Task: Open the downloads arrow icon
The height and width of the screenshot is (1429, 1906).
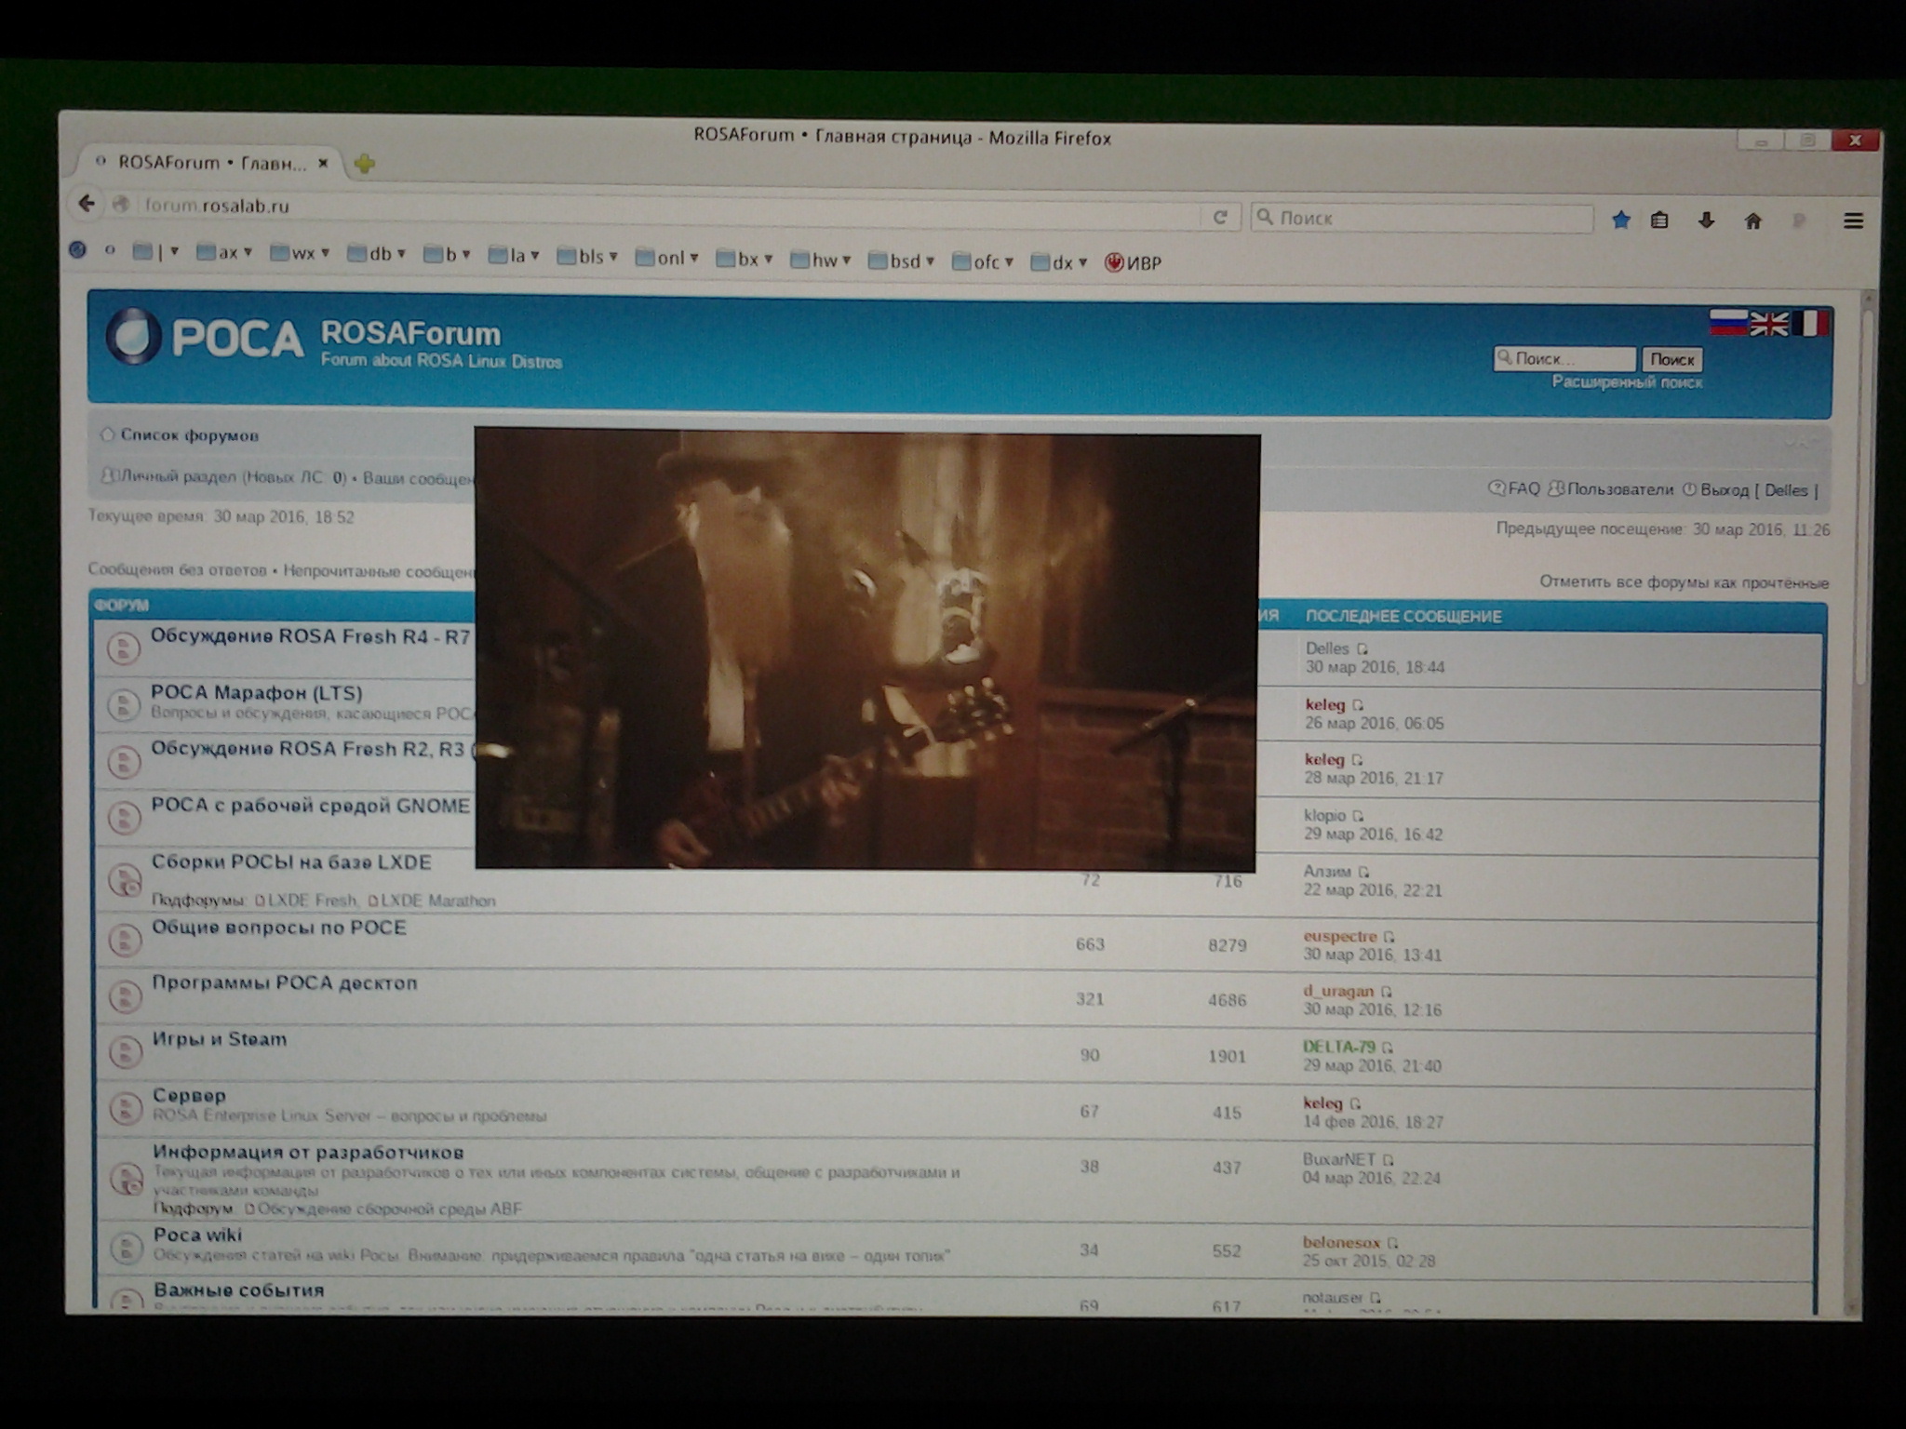Action: click(x=1706, y=220)
